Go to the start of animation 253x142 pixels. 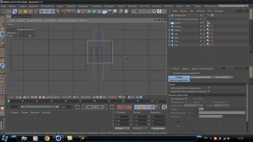point(77,107)
